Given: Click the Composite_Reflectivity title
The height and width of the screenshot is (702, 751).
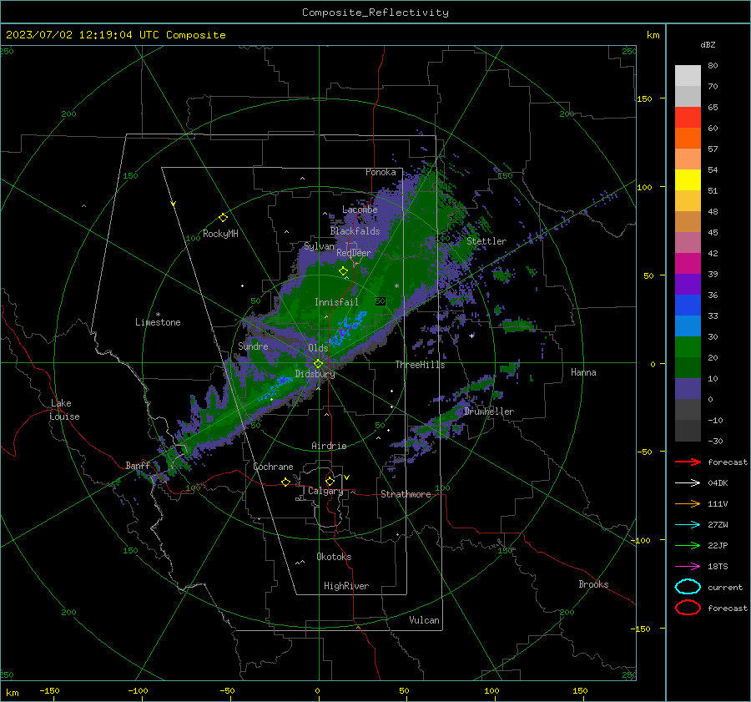Looking at the screenshot, I should coord(375,13).
